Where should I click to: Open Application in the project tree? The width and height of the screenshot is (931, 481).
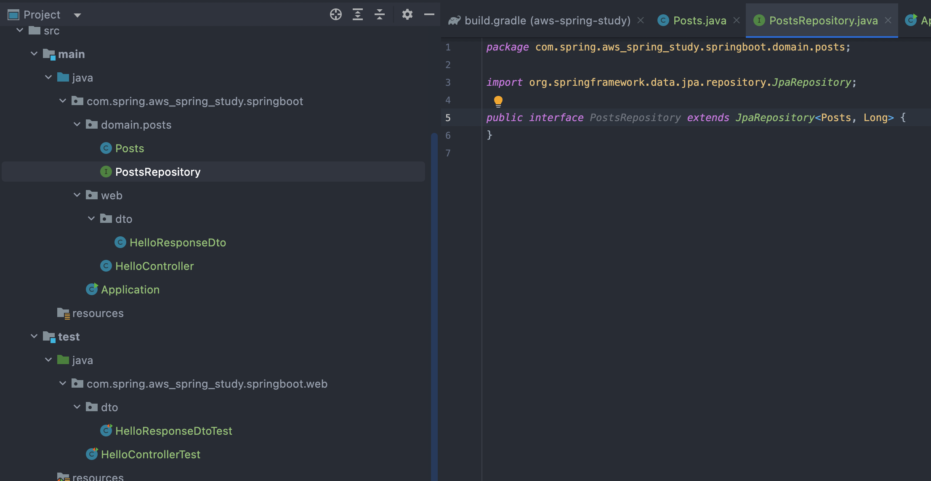130,290
